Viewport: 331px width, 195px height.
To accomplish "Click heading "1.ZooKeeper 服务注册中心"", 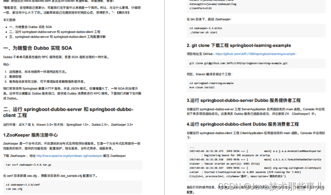I will (x=30, y=135).
